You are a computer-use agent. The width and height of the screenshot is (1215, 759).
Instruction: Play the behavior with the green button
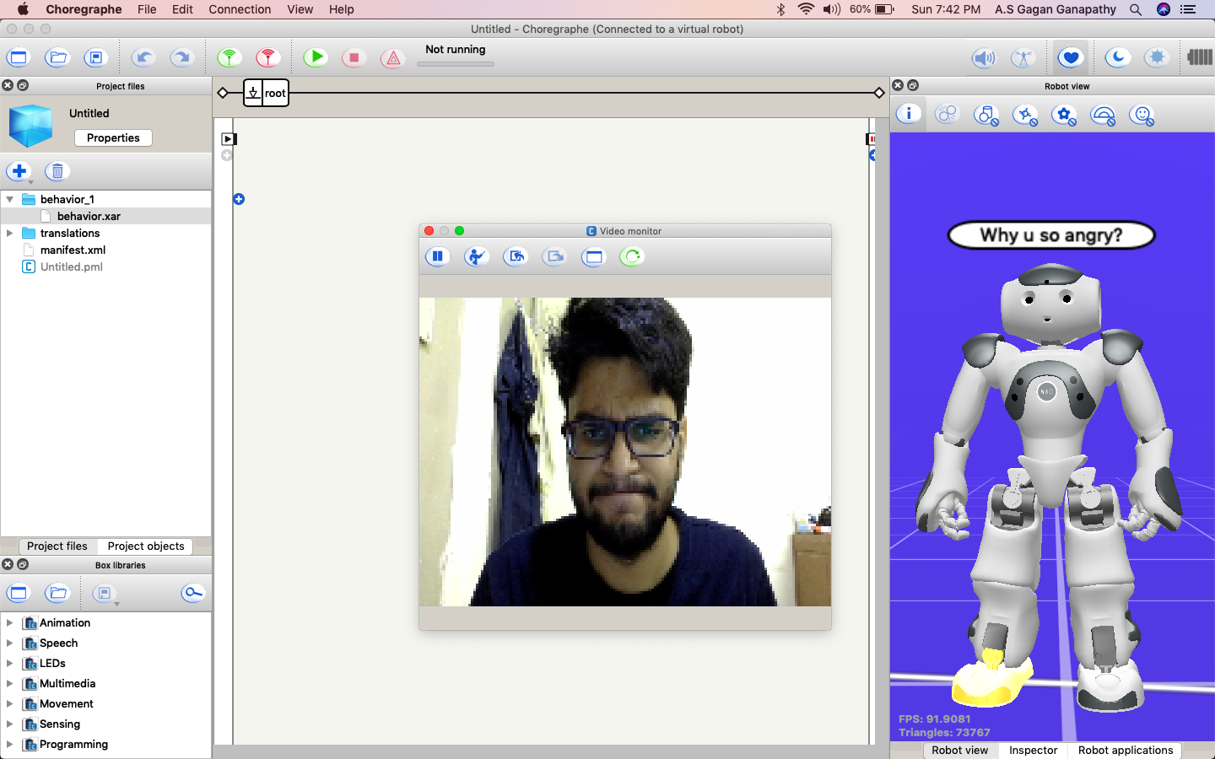pos(316,57)
